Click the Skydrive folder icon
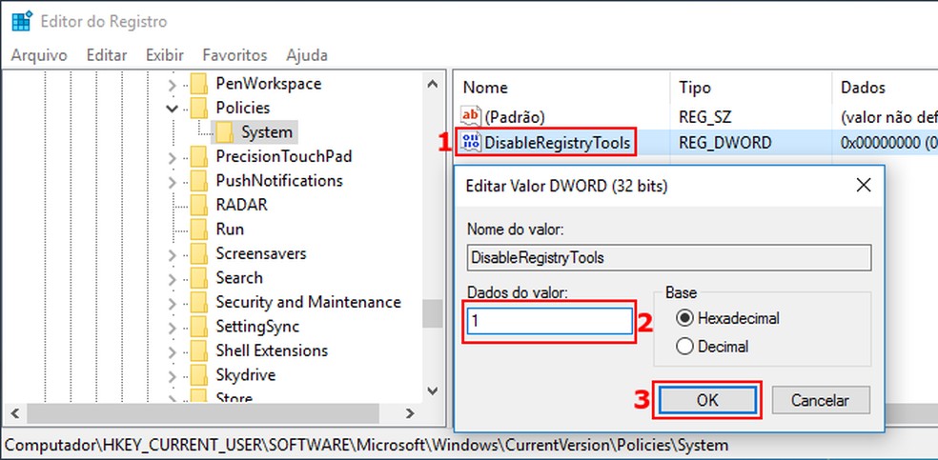 click(198, 375)
